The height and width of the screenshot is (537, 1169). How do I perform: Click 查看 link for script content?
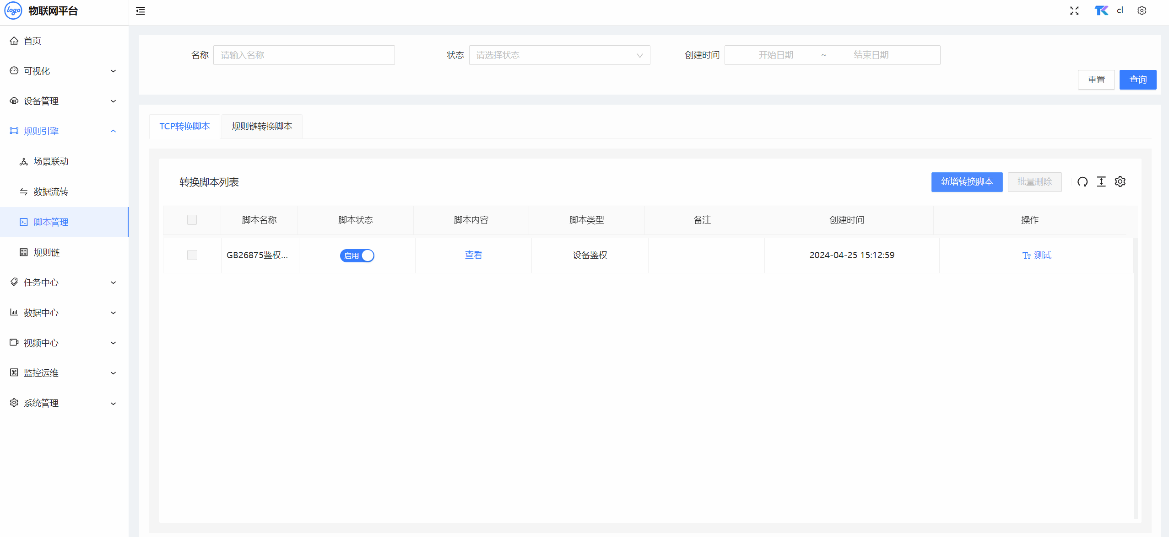[473, 255]
